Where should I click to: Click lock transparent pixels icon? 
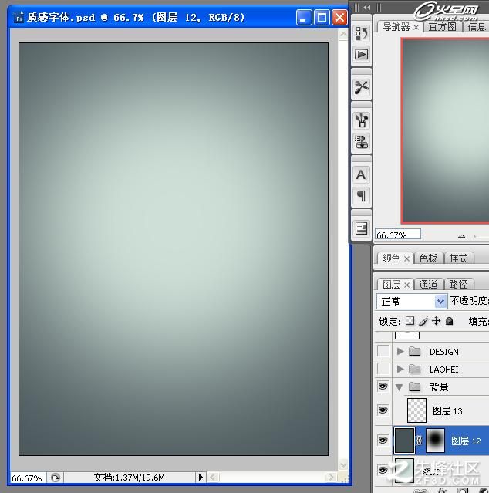[x=410, y=321]
